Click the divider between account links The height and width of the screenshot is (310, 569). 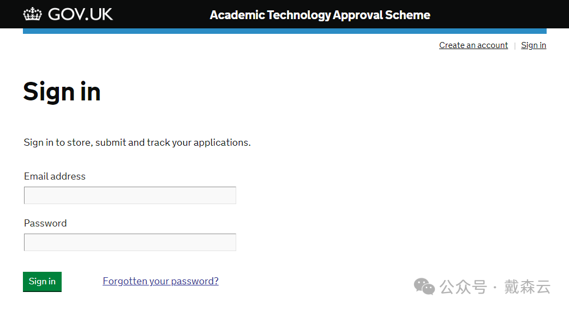tap(514, 46)
